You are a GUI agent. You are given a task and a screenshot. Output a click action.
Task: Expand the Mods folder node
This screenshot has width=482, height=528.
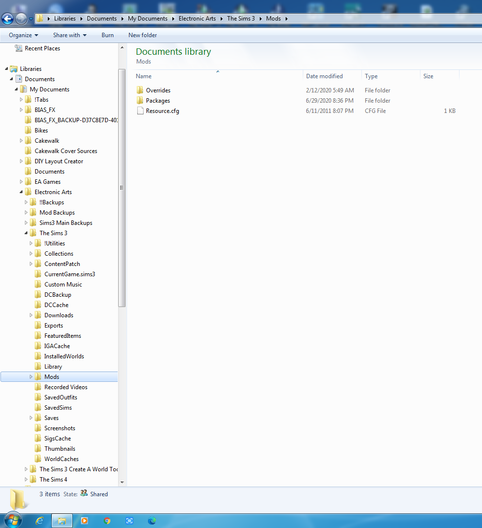click(31, 377)
